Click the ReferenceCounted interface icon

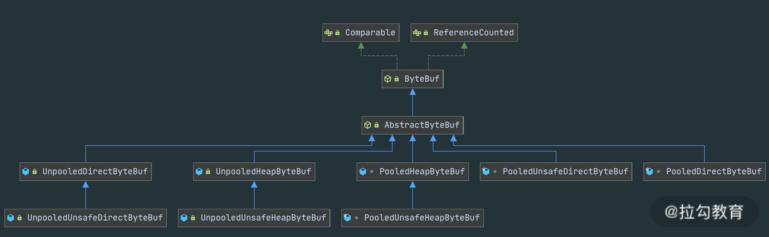[417, 33]
